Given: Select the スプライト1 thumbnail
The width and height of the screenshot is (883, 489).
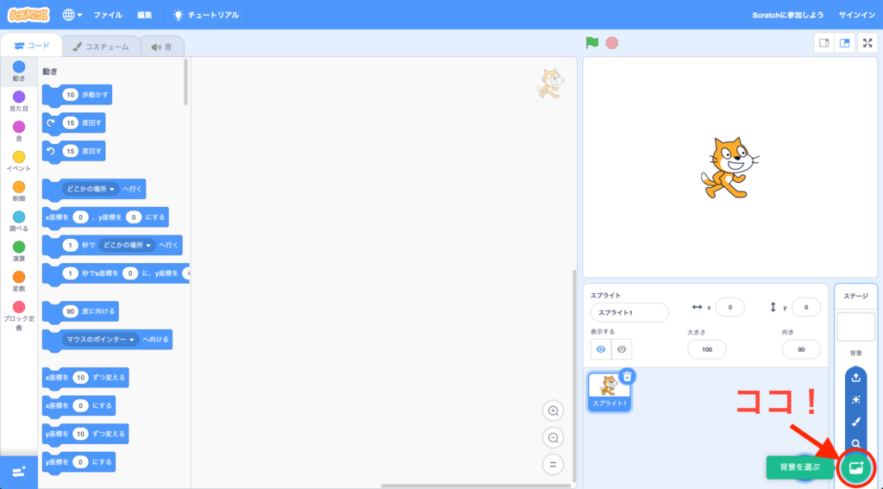Looking at the screenshot, I should [609, 392].
